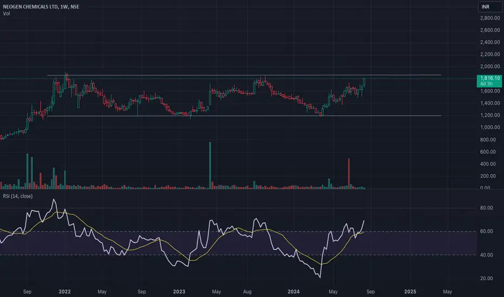Click the RSI 80.00 scale label

click(x=486, y=208)
